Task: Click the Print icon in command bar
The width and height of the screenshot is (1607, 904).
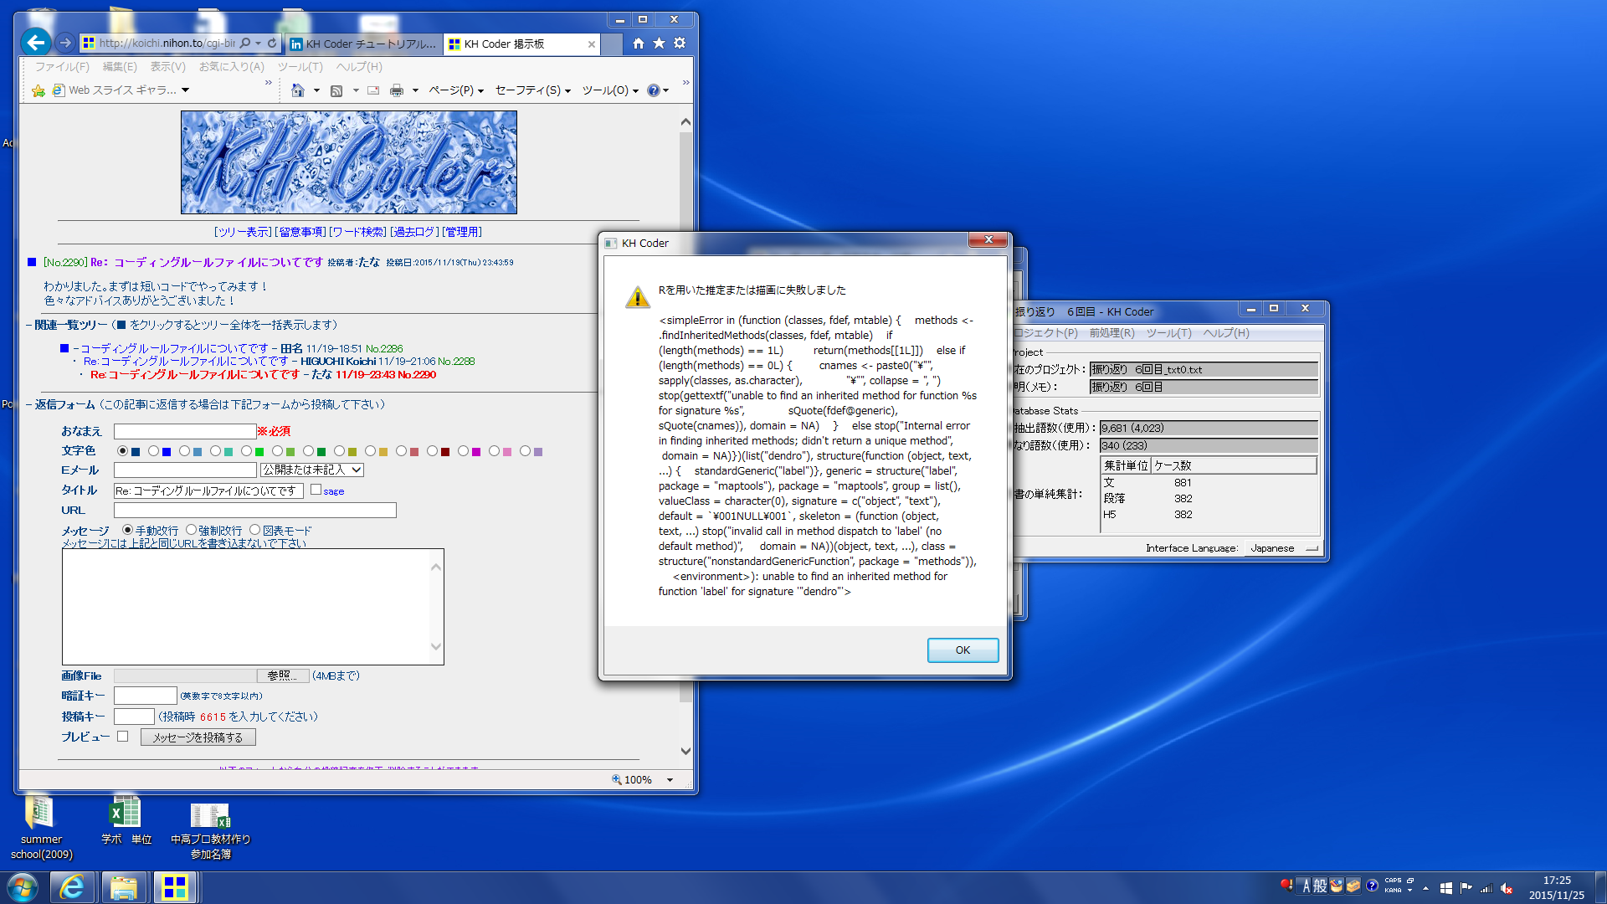Action: tap(397, 90)
